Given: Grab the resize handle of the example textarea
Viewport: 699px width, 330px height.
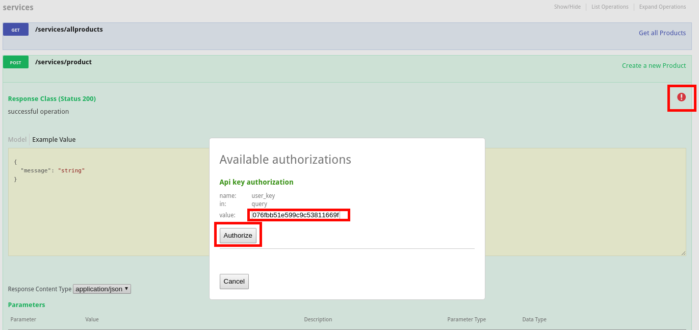Looking at the screenshot, I should pos(683,253).
